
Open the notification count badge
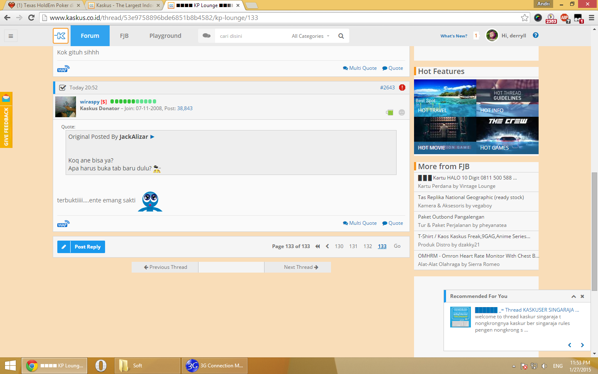[476, 36]
